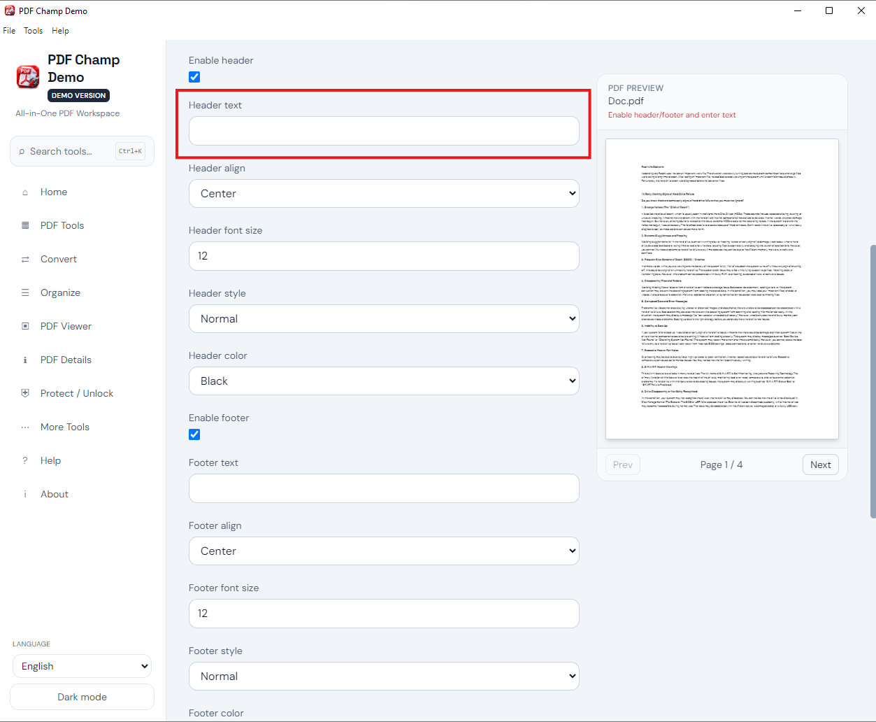This screenshot has height=722, width=876.
Task: Click the Help question mark icon
Action: pyautogui.click(x=25, y=460)
